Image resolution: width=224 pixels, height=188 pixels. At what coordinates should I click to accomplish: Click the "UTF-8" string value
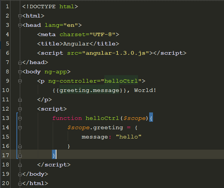(x=102, y=34)
